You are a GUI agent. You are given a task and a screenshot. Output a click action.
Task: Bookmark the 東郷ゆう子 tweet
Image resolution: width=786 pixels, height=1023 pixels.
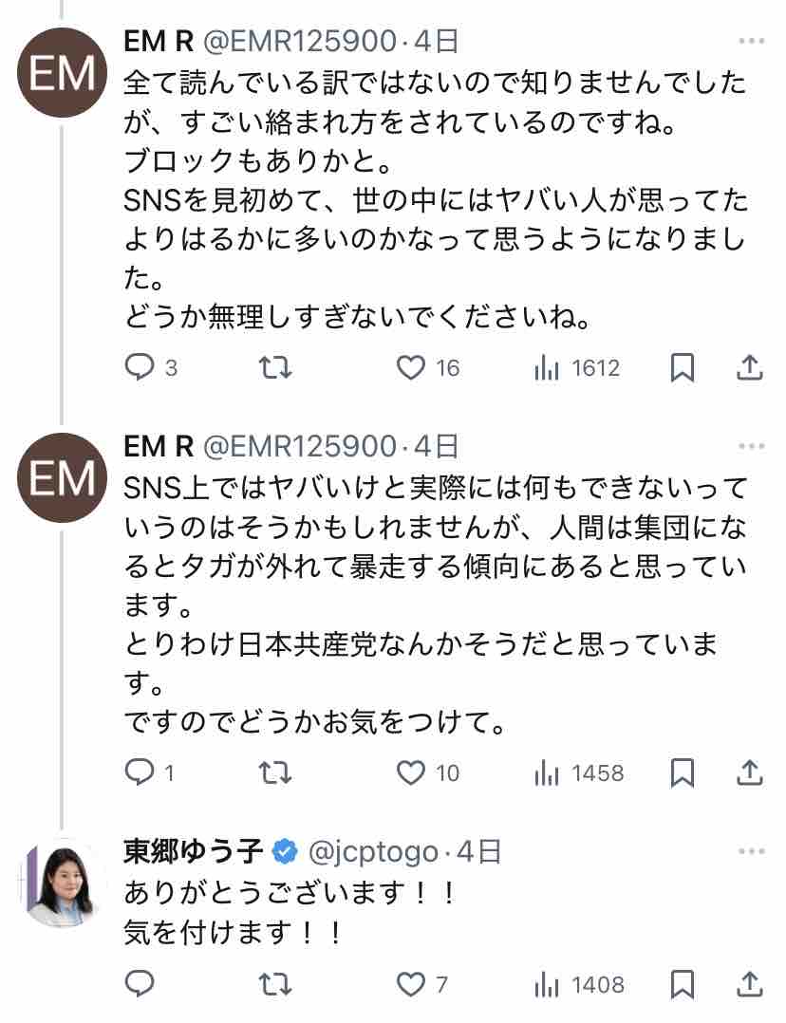682,984
